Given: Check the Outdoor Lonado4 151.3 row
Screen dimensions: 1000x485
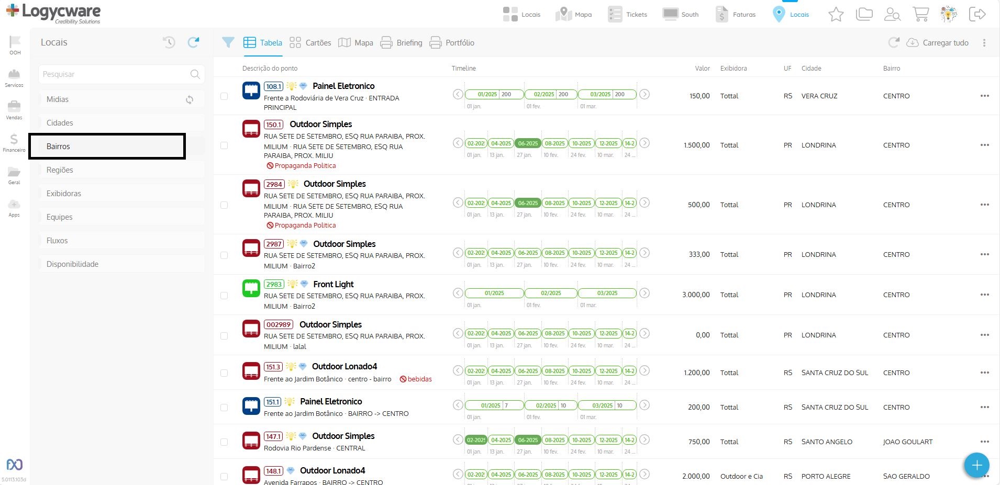Looking at the screenshot, I should point(224,373).
